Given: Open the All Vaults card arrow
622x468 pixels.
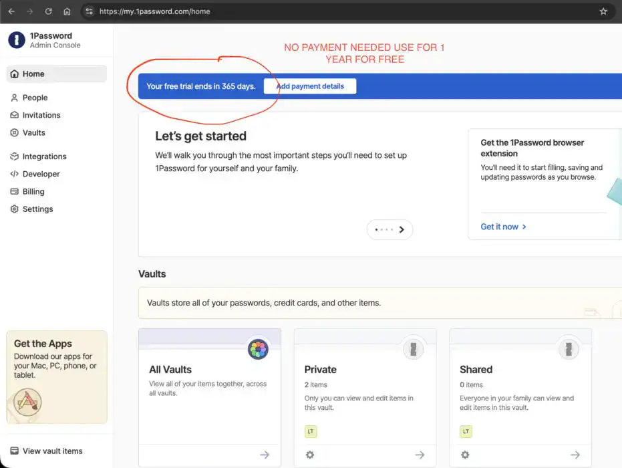Looking at the screenshot, I should click(x=265, y=455).
